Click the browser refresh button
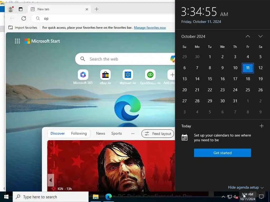This screenshot has width=270, height=202. pos(24,18)
